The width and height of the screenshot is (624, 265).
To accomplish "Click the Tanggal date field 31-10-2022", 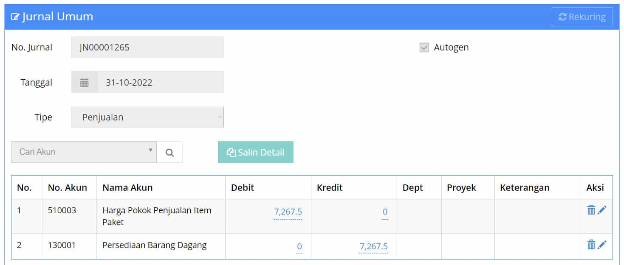I will point(161,82).
